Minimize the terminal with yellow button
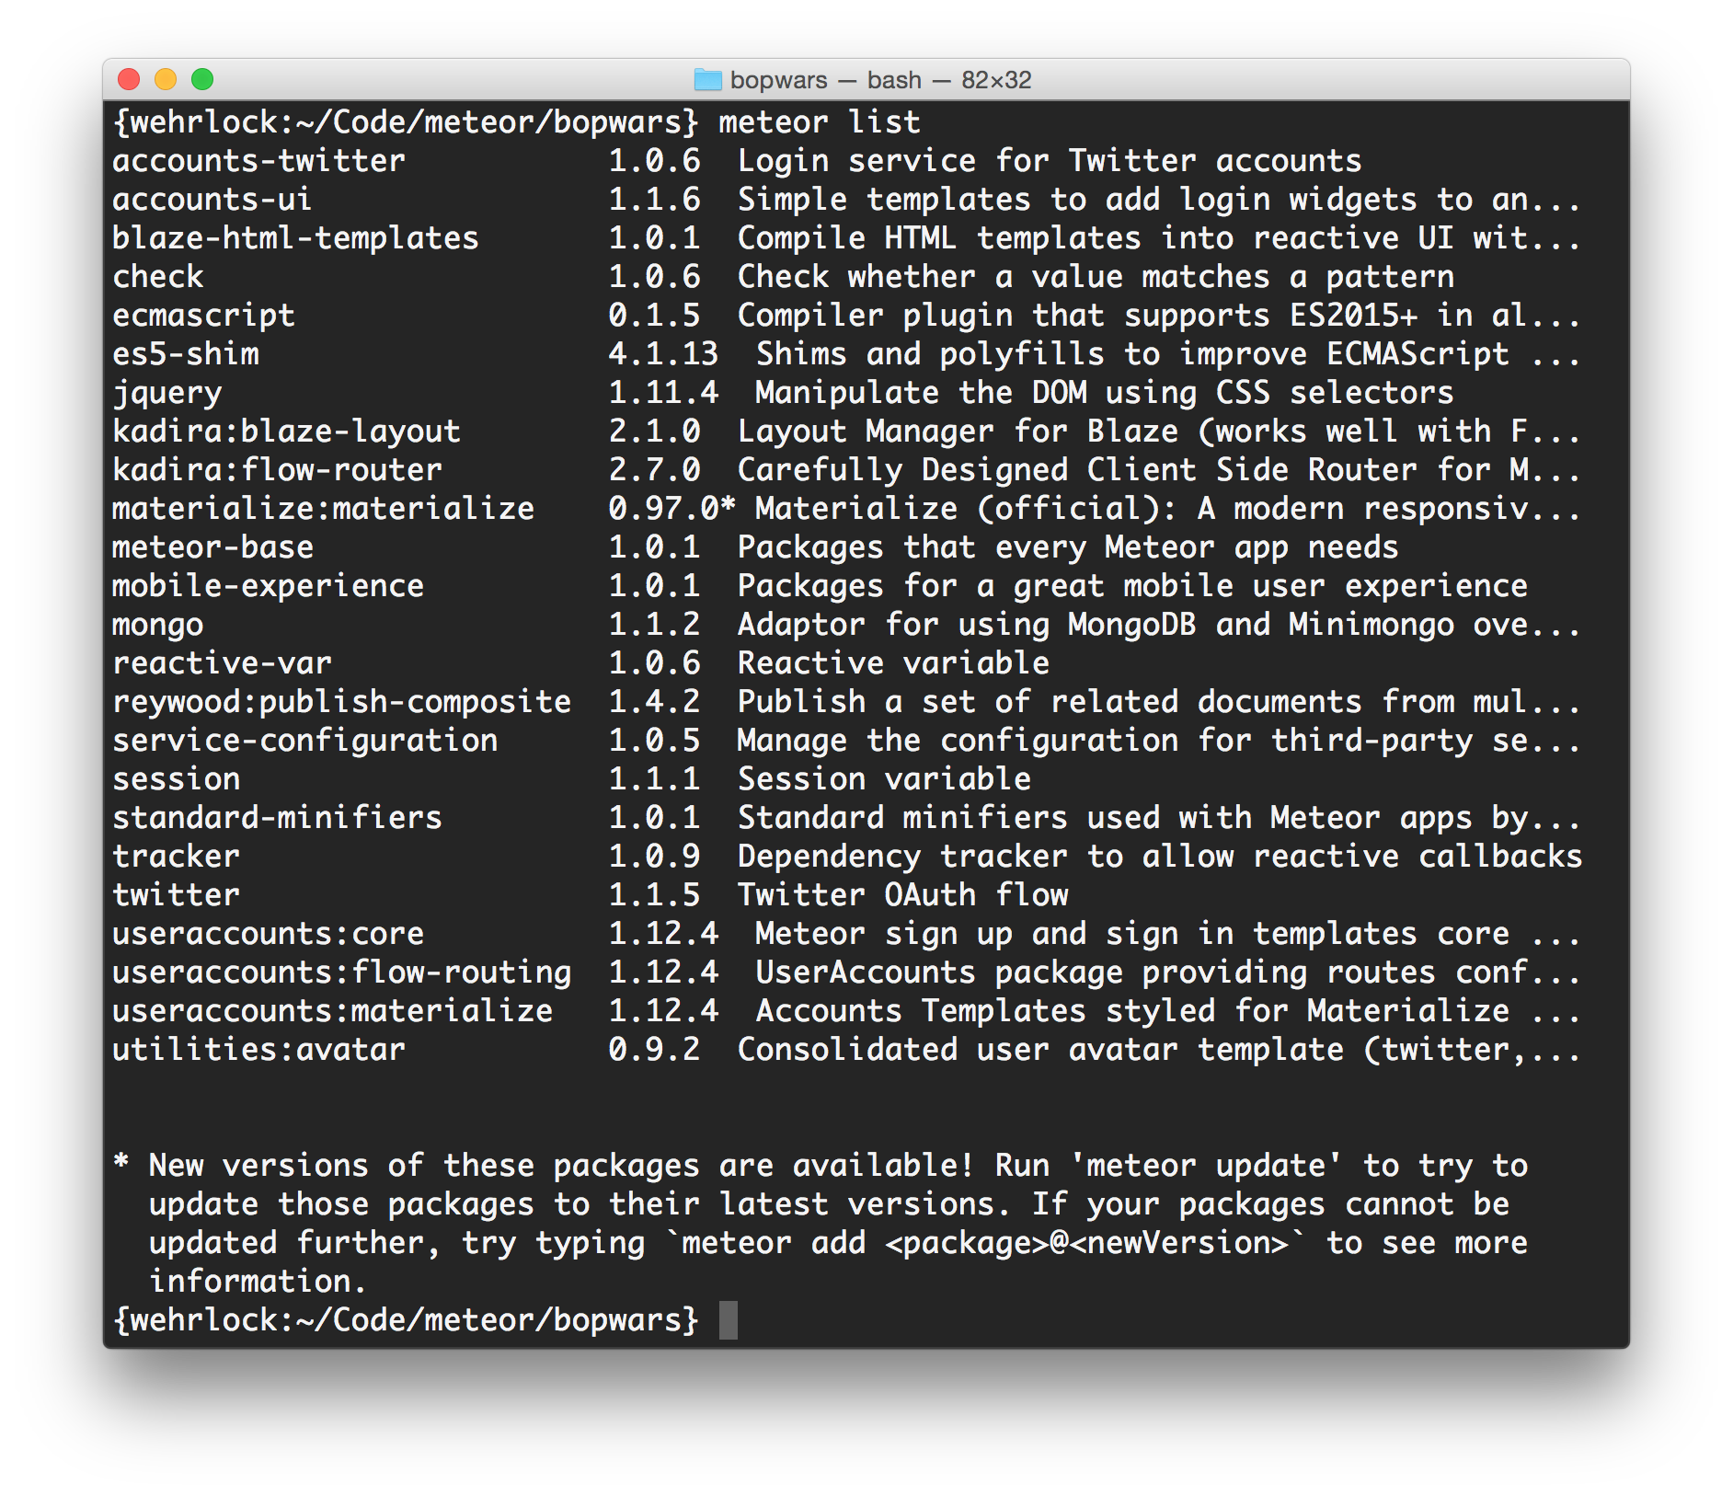 (x=166, y=80)
